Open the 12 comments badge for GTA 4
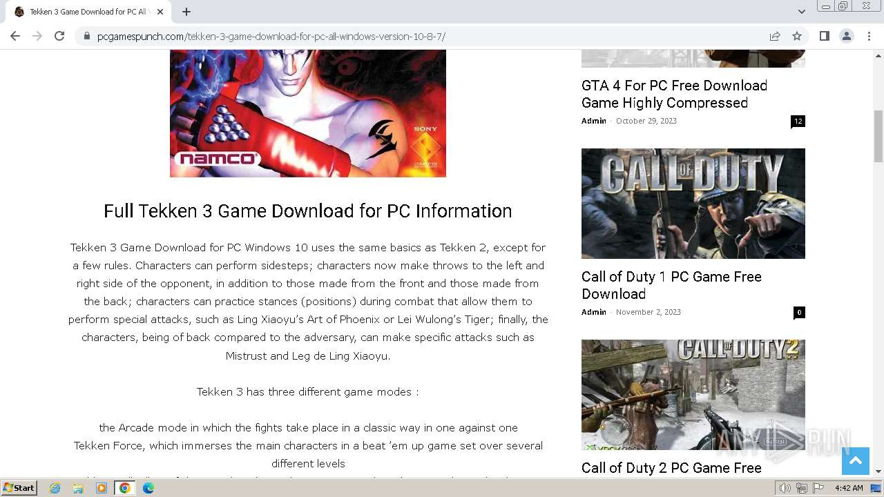 798,121
